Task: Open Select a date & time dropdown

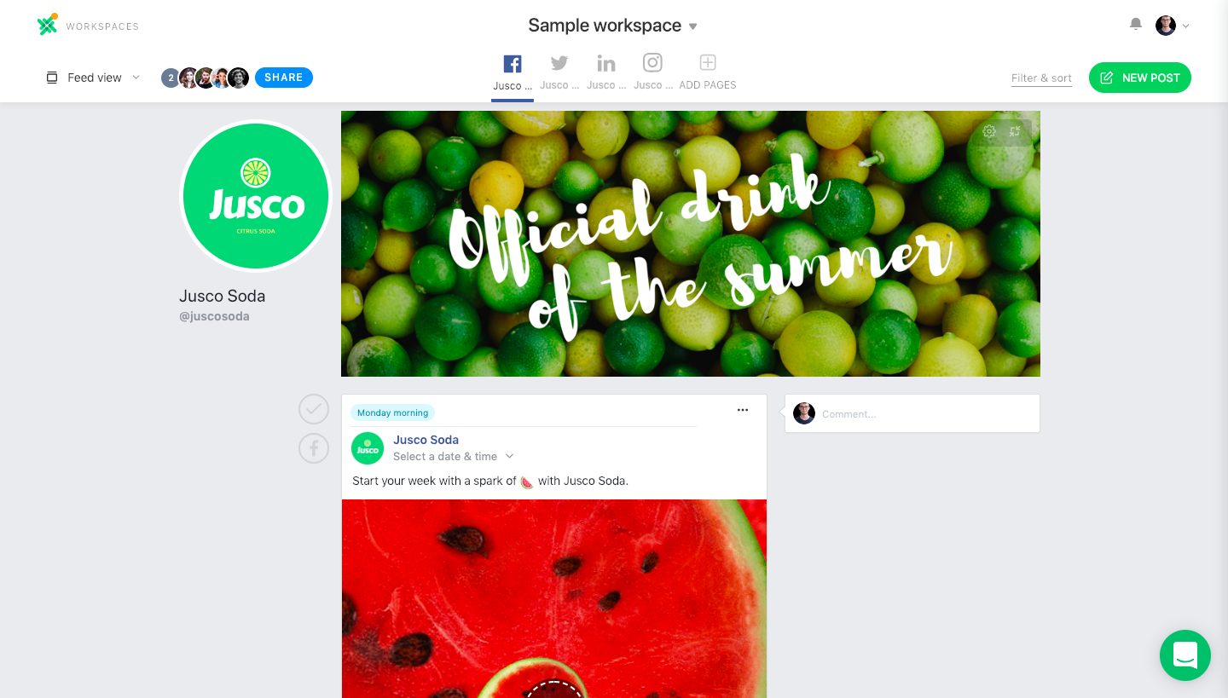Action: point(454,457)
